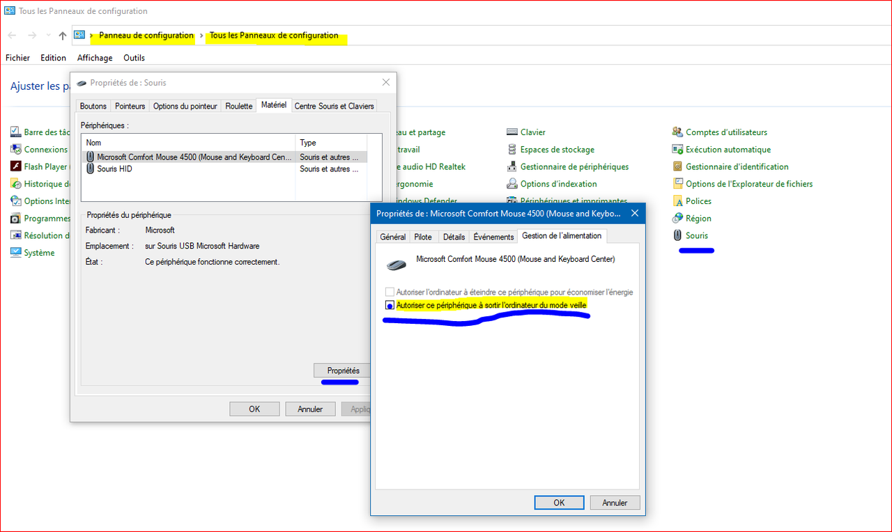The width and height of the screenshot is (892, 532).
Task: Select the Options du pointeur tab
Action: pos(185,107)
